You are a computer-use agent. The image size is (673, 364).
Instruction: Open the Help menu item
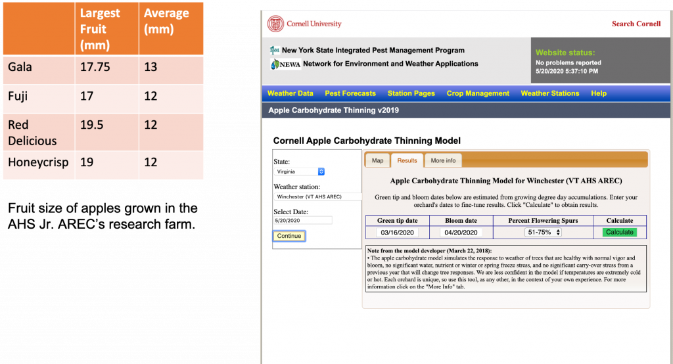[598, 93]
